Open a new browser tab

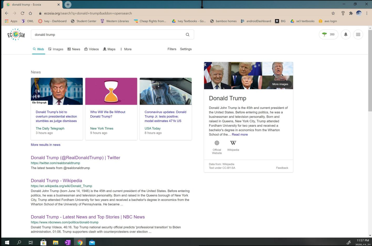pos(68,4)
